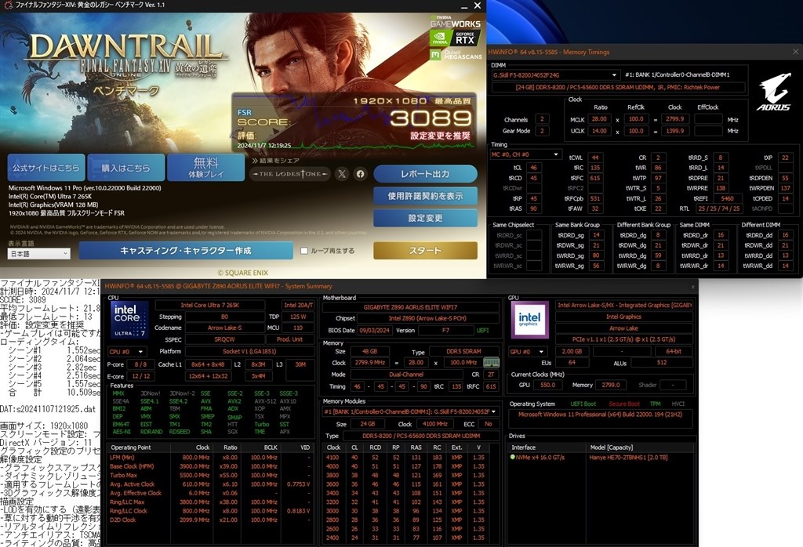Click the 購入はこちら purchase button

coord(126,168)
